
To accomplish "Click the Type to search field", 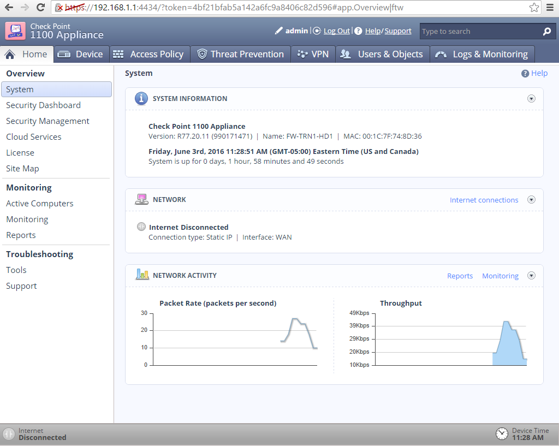I will 481,31.
